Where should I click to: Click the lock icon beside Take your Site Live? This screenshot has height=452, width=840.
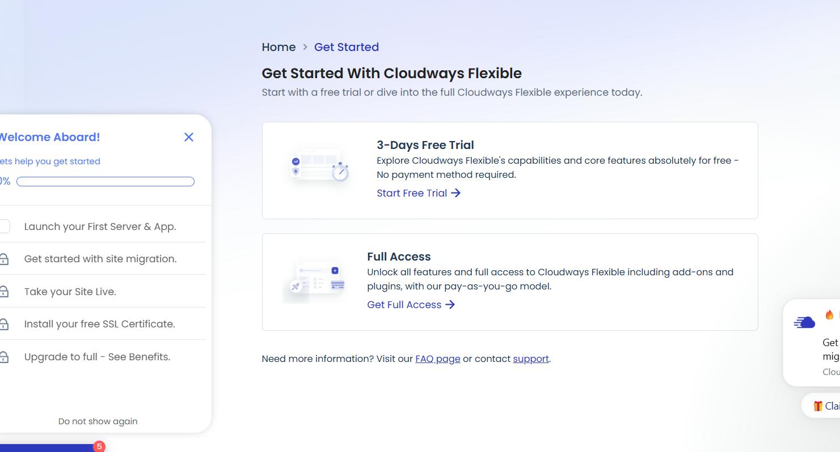(4, 292)
